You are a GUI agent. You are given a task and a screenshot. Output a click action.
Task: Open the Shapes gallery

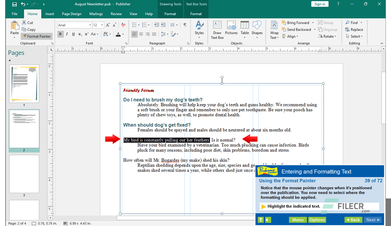point(257,29)
